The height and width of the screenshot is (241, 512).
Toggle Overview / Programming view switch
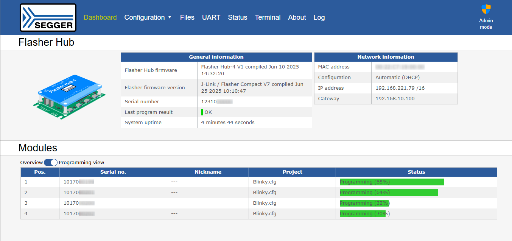[51, 162]
